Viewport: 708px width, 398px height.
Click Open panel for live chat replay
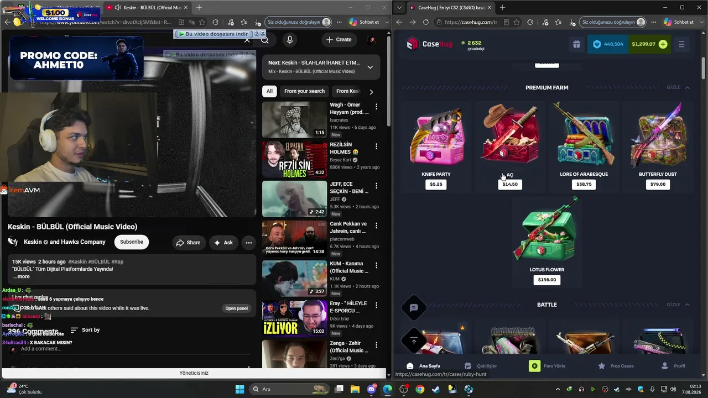click(236, 308)
